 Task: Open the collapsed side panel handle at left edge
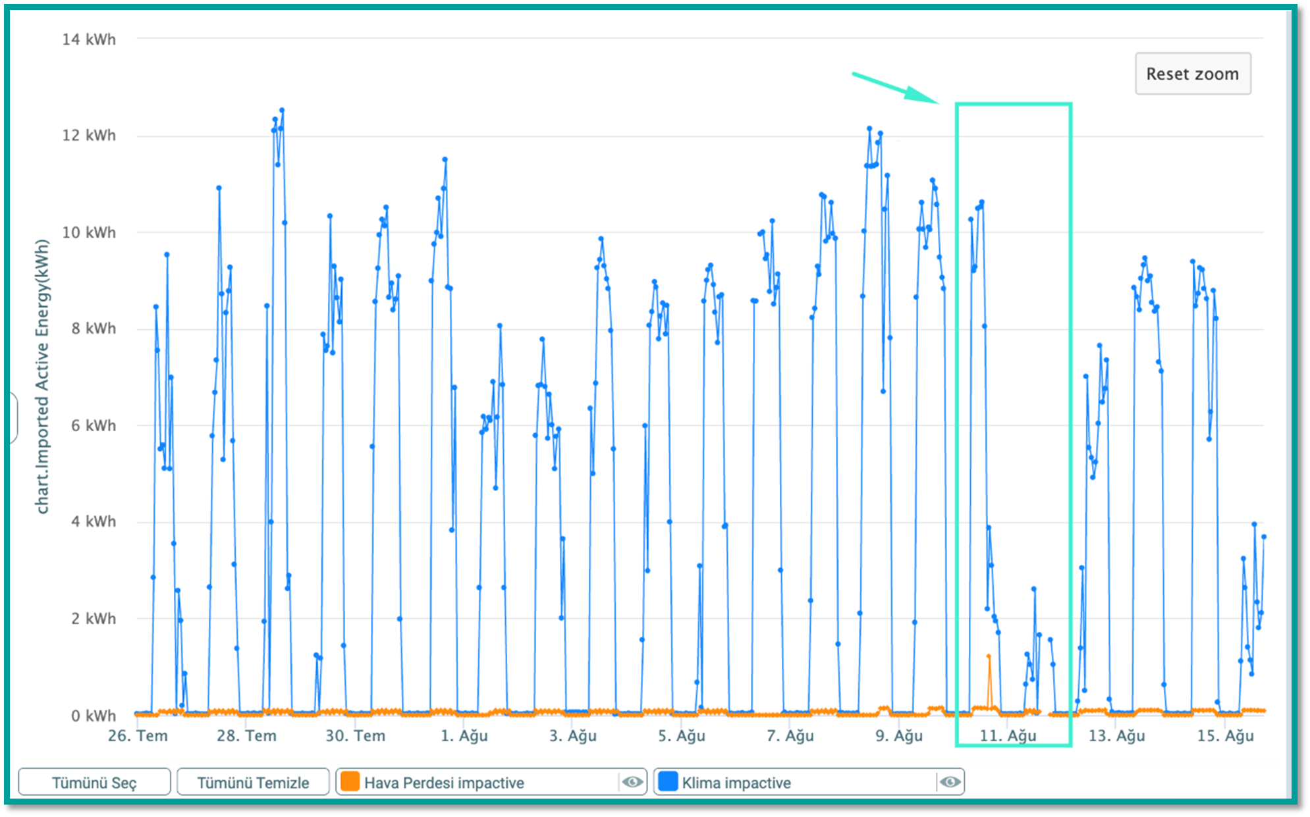point(13,418)
